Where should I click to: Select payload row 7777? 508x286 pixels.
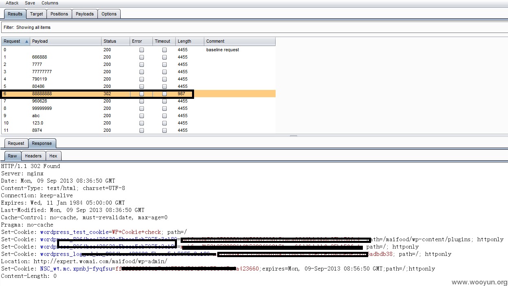[139, 64]
